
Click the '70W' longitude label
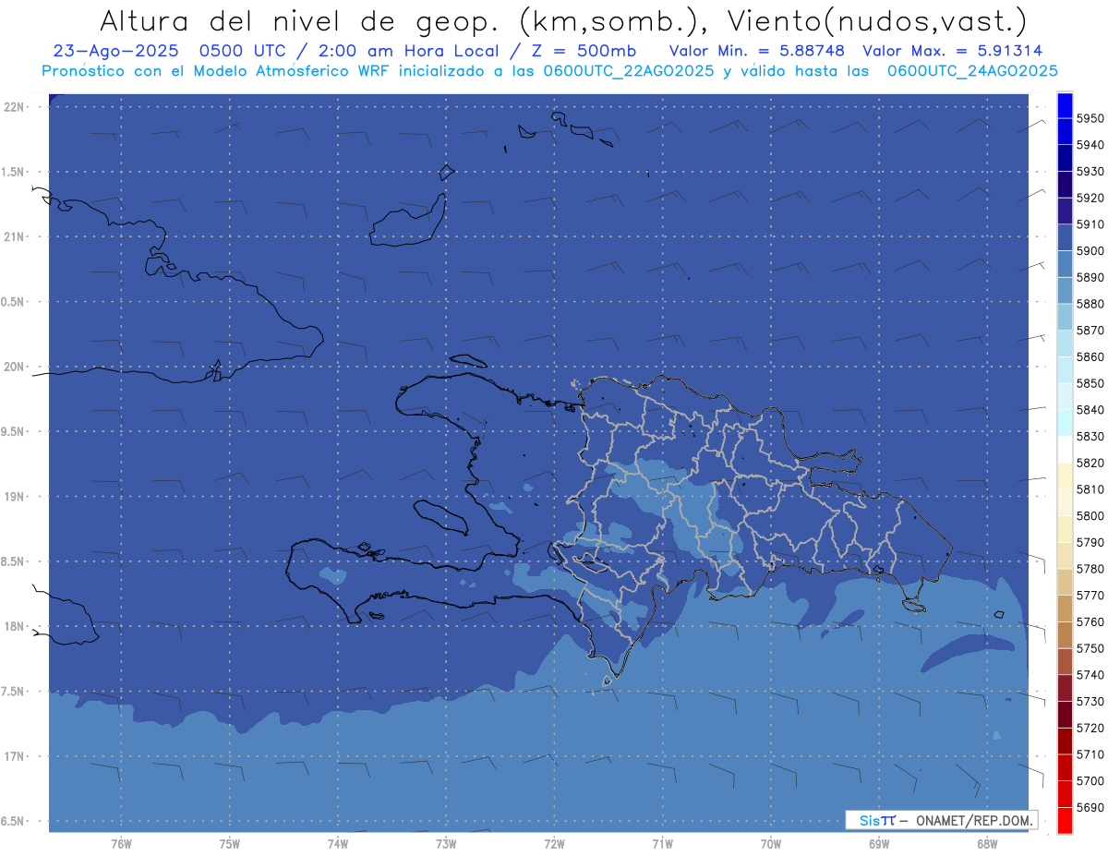(x=771, y=844)
